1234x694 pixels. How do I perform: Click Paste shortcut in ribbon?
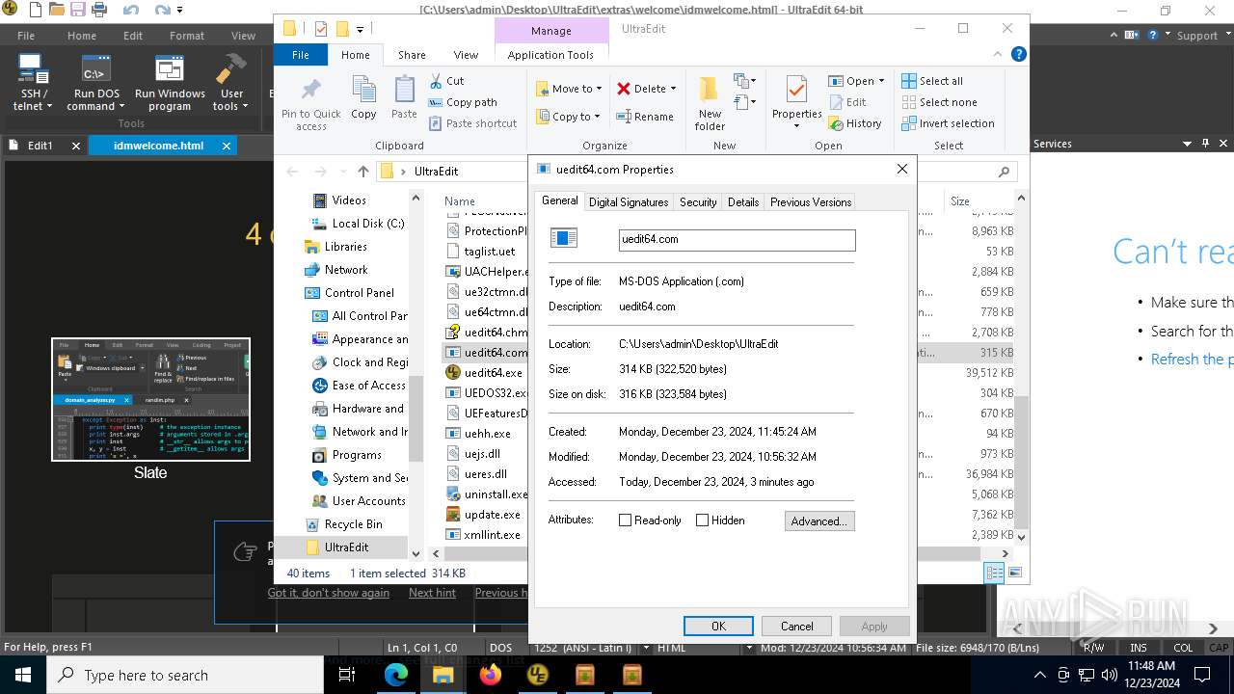[x=471, y=123]
